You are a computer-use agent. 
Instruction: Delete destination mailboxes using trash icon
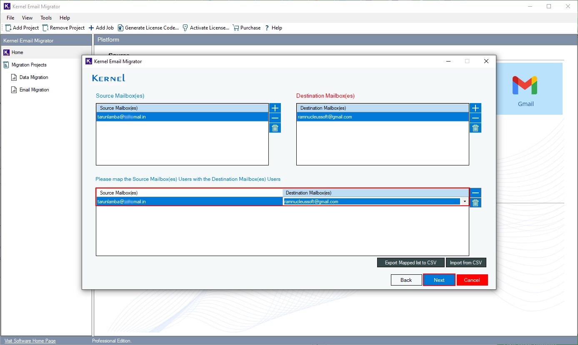point(475,128)
